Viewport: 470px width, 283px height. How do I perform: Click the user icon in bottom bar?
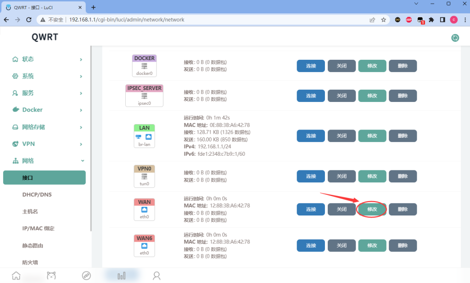pyautogui.click(x=157, y=276)
